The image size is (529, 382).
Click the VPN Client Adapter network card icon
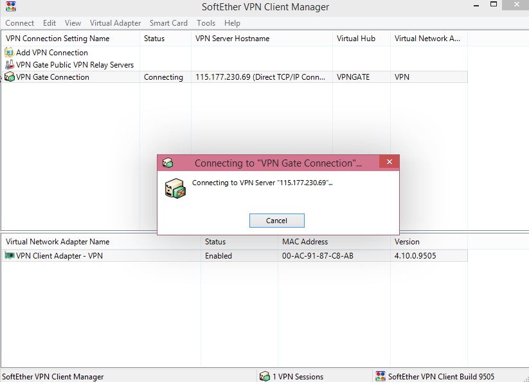pos(10,255)
